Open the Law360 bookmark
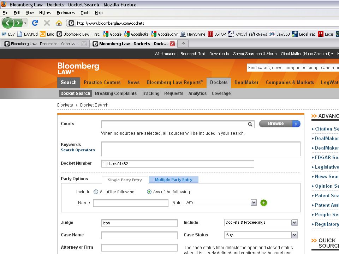 point(280,34)
